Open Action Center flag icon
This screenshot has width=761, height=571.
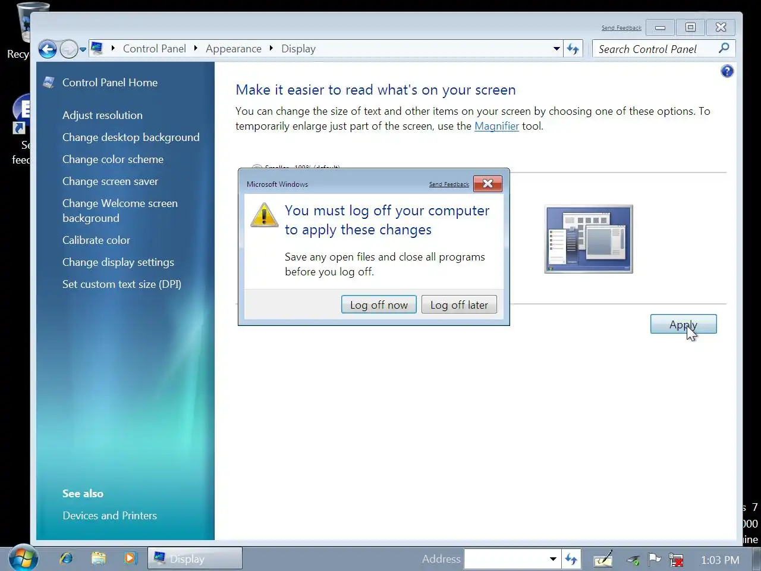[654, 559]
